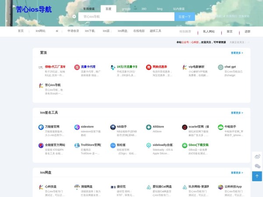Viewport: 263px width, 197px height.
Task: Click the 捷径范 card title
Action: point(121,186)
